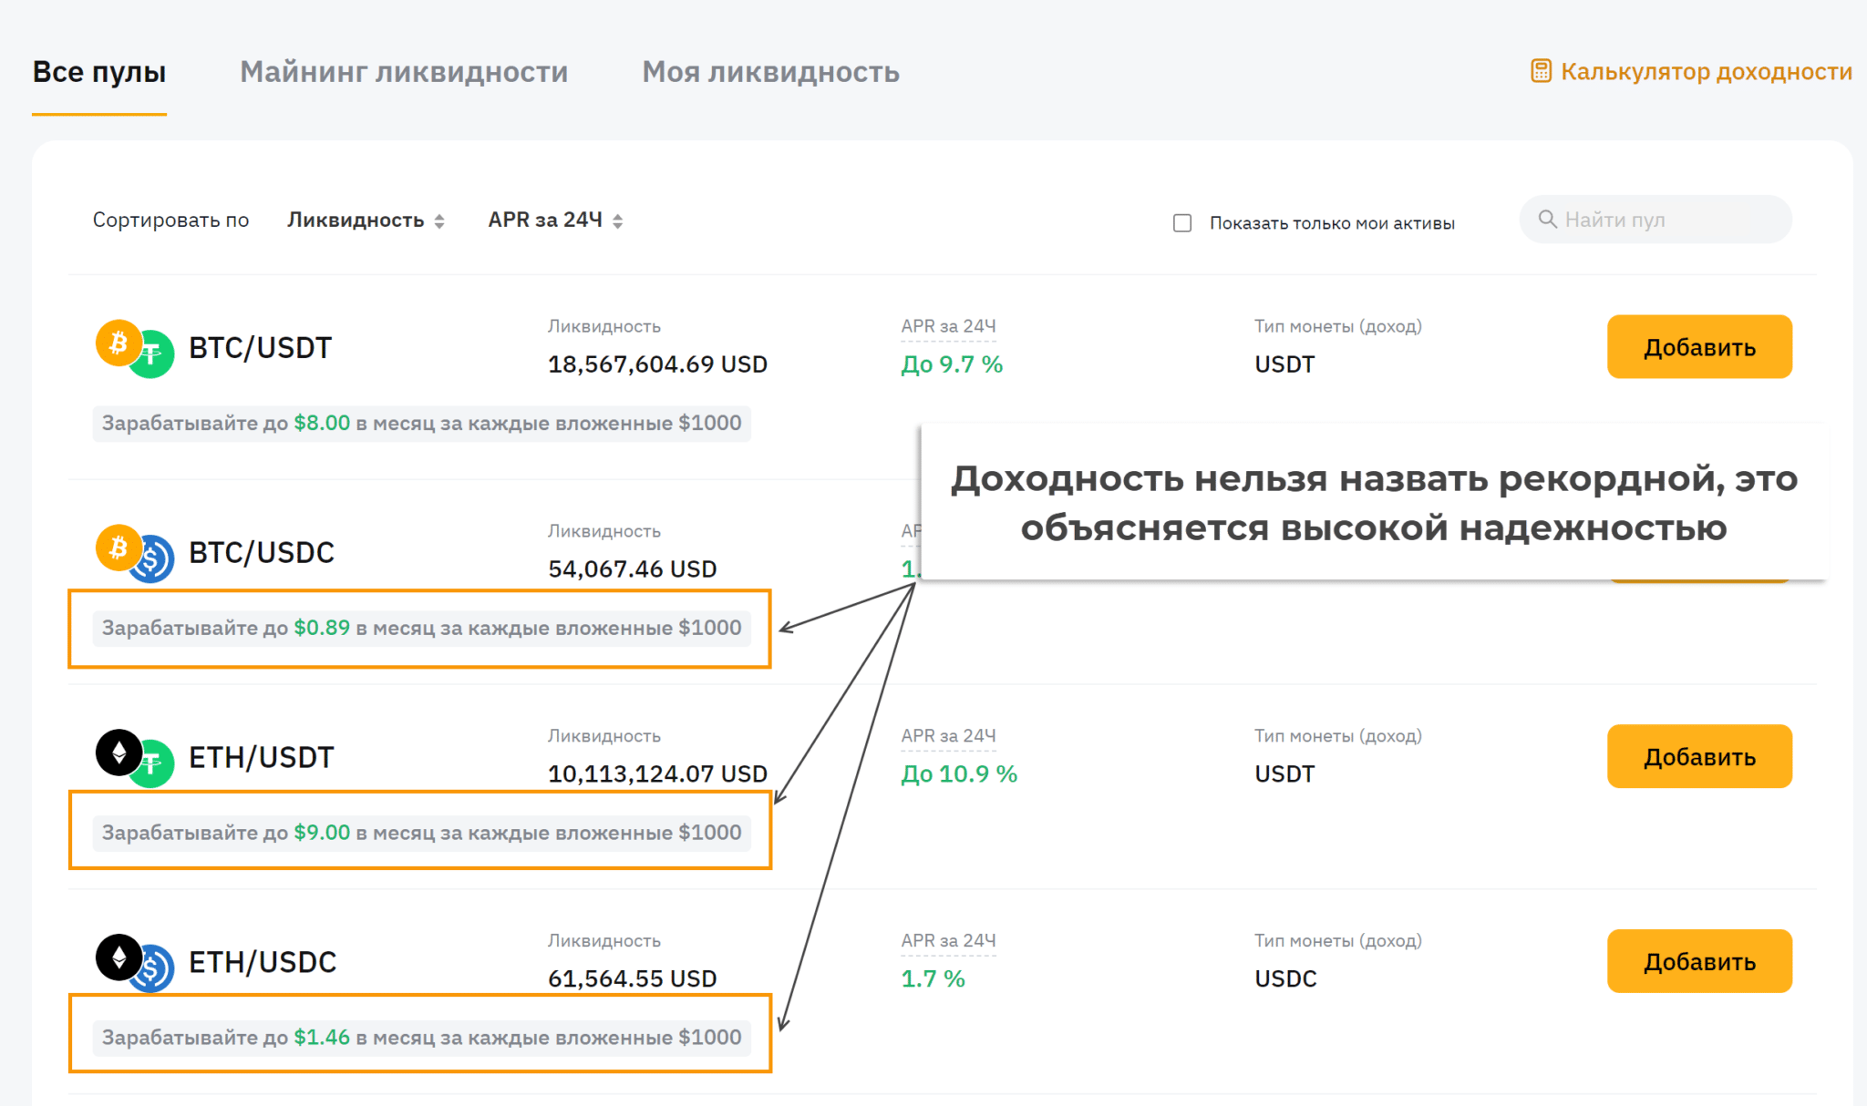Image resolution: width=1867 pixels, height=1106 pixels.
Task: Switch to Майнинг ликвидности tab
Action: (404, 72)
